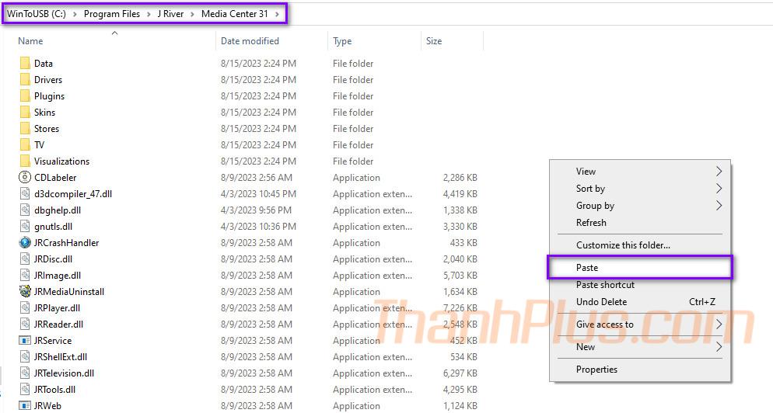Viewport: 773px width, 413px height.
Task: Select Properties in the context menu
Action: click(596, 370)
